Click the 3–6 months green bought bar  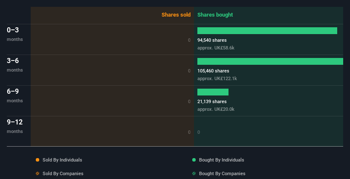270,61
